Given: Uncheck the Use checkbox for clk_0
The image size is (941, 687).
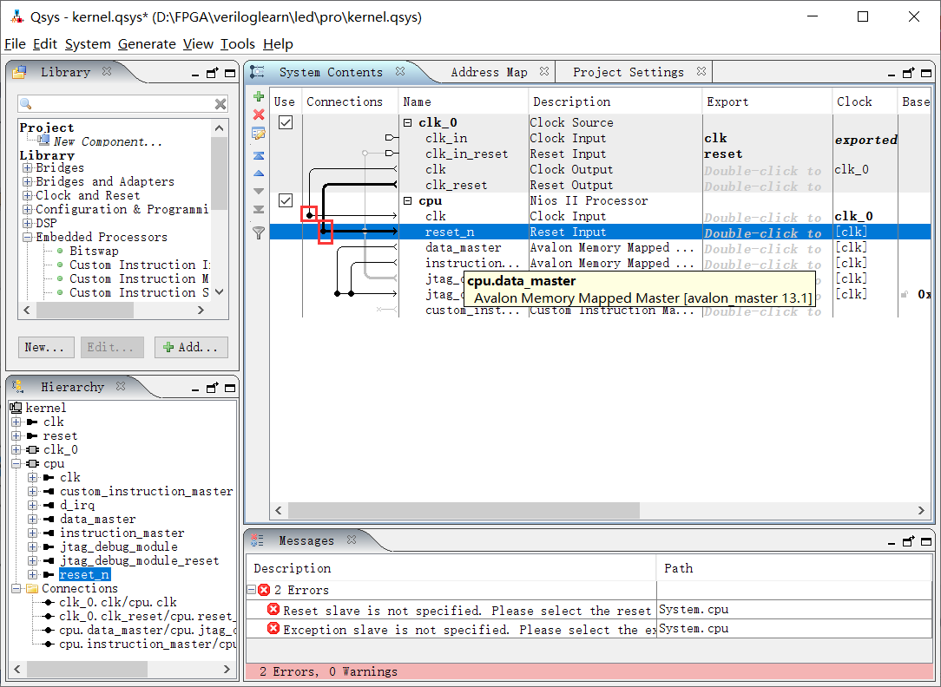Looking at the screenshot, I should coord(286,122).
